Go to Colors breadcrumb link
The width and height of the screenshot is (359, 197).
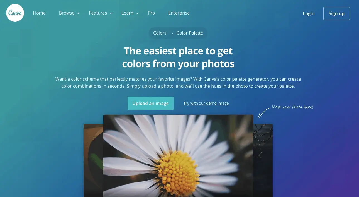click(x=160, y=33)
